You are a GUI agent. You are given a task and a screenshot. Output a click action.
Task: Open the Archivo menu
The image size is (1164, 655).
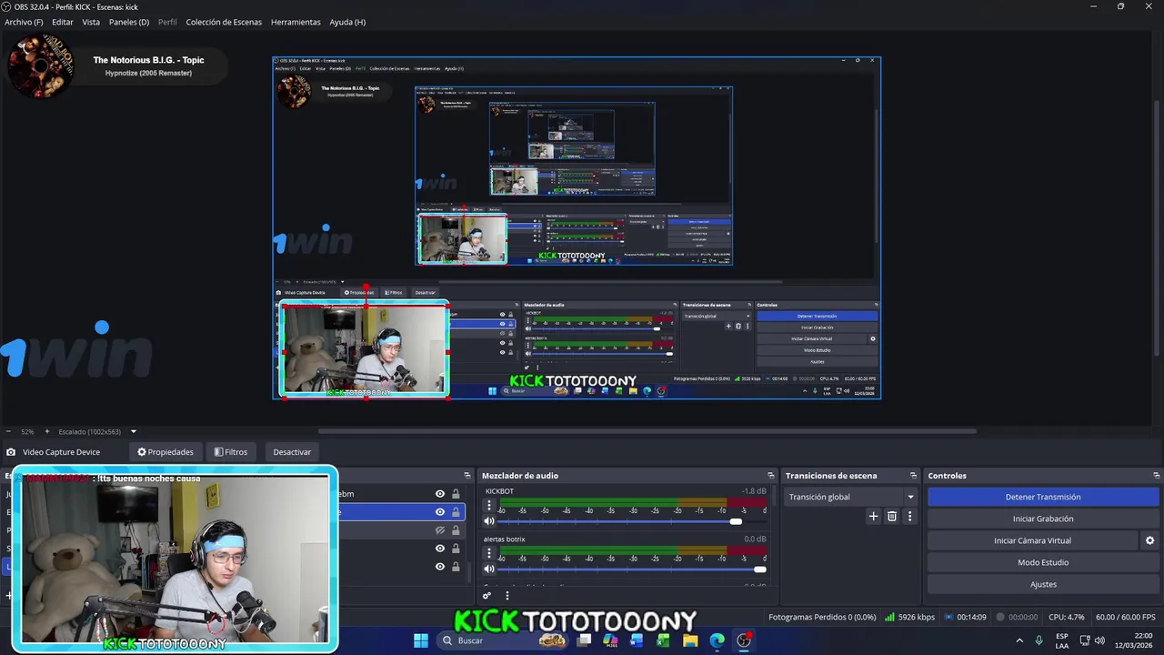click(24, 22)
